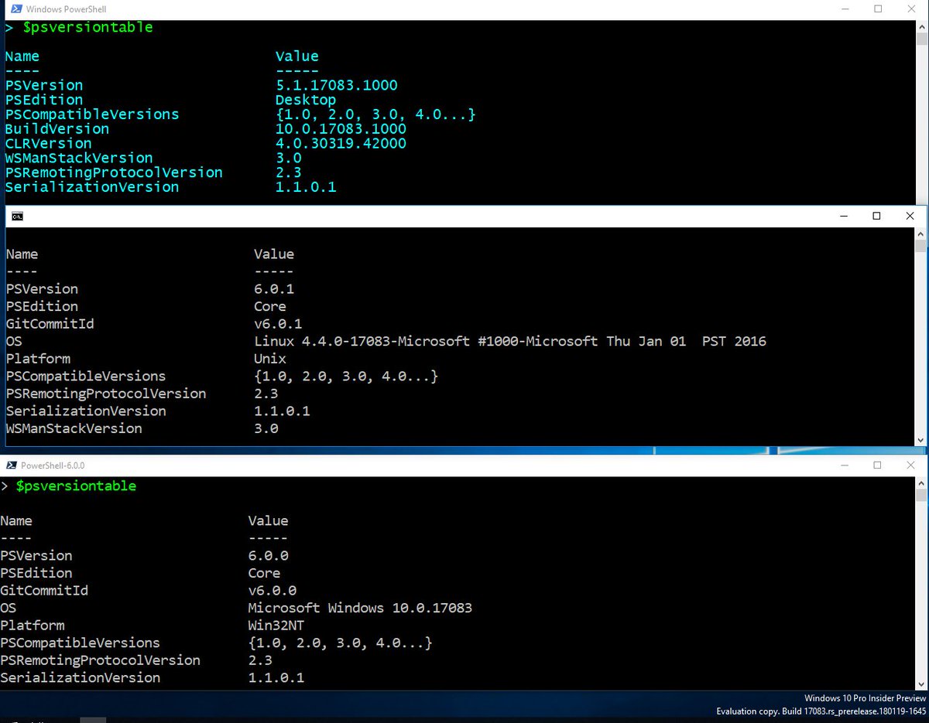Click the CLRVersion value 4.0.30319.42000
929x723 pixels.
pos(341,144)
